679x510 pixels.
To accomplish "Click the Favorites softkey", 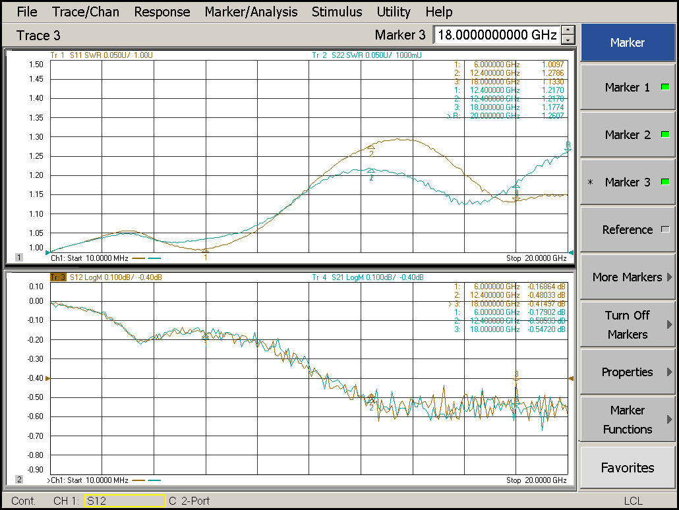I will pos(628,468).
